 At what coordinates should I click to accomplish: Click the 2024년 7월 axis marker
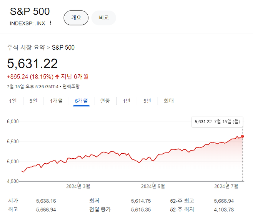[x=226, y=186]
